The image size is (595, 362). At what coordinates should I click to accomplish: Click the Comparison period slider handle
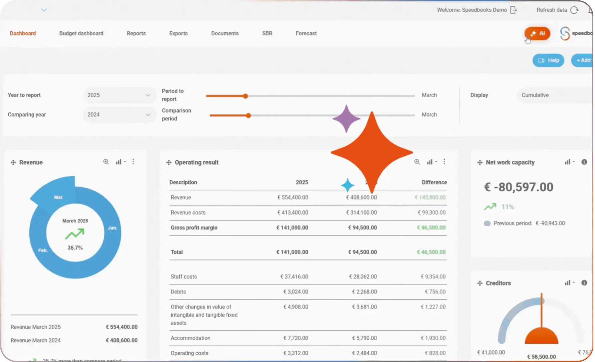248,115
